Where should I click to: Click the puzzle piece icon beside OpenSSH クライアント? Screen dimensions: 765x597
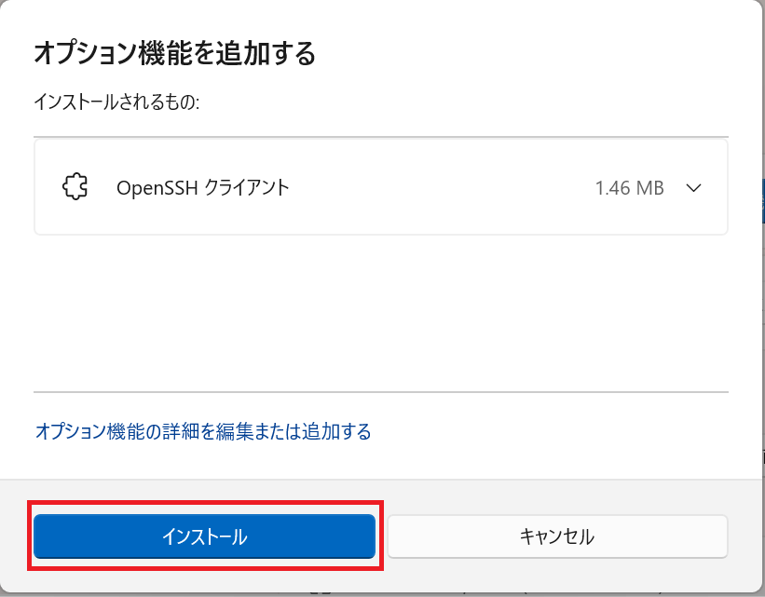[x=75, y=187]
